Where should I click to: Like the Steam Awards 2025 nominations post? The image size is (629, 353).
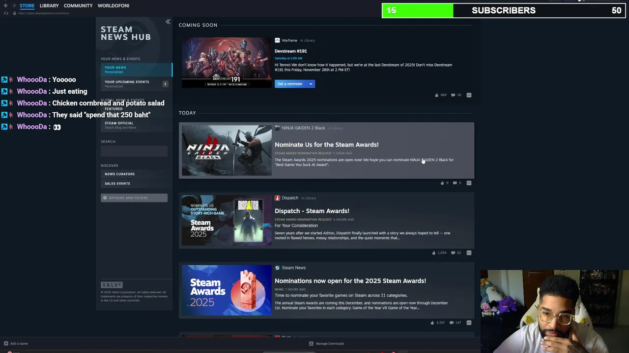tap(432, 323)
